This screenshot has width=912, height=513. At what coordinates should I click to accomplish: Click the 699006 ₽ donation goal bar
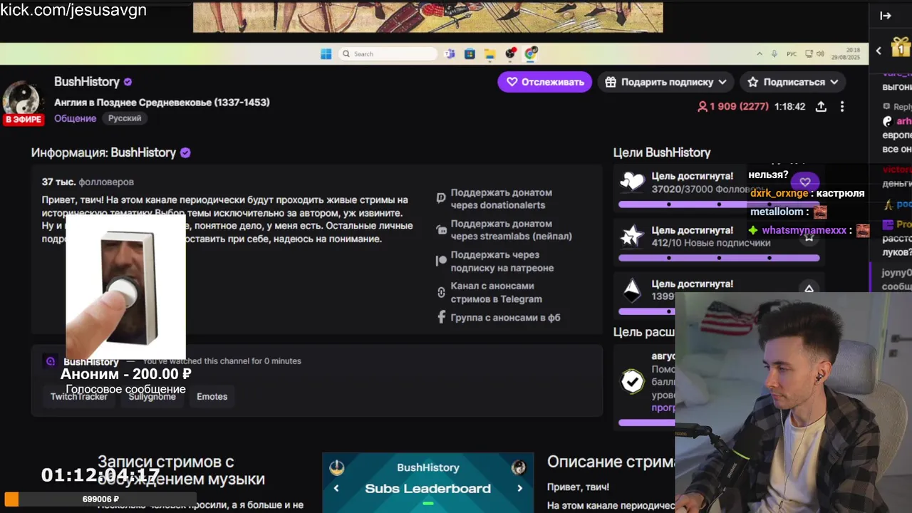point(100,499)
